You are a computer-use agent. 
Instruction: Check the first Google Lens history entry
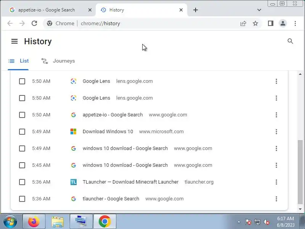22,81
